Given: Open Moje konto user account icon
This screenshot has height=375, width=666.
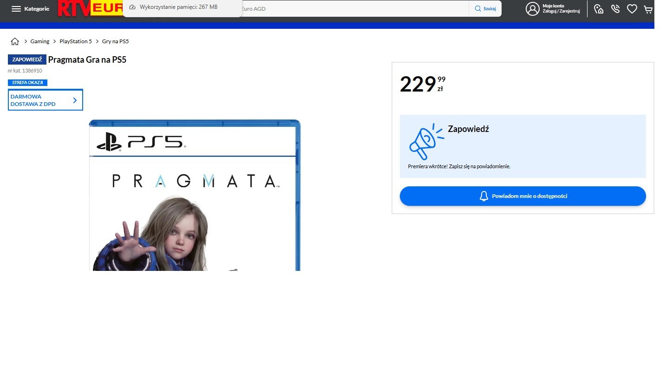Looking at the screenshot, I should pyautogui.click(x=532, y=9).
